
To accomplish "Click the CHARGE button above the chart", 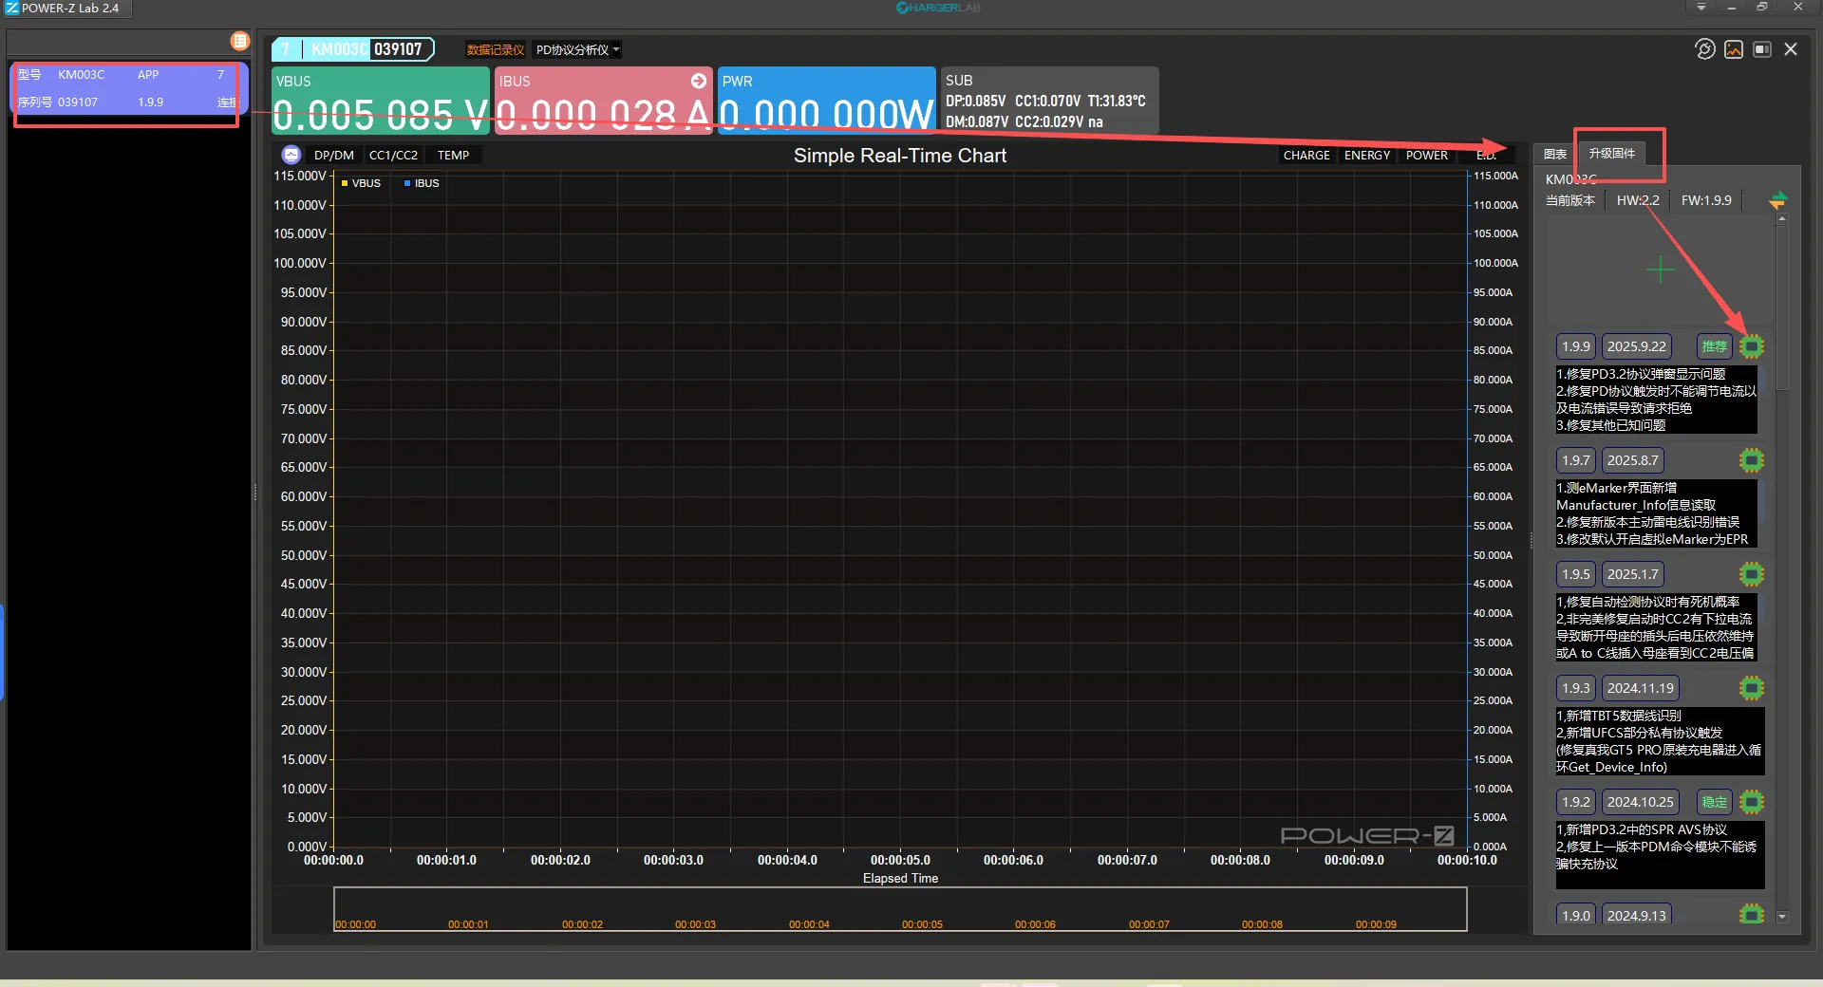I will (1306, 155).
